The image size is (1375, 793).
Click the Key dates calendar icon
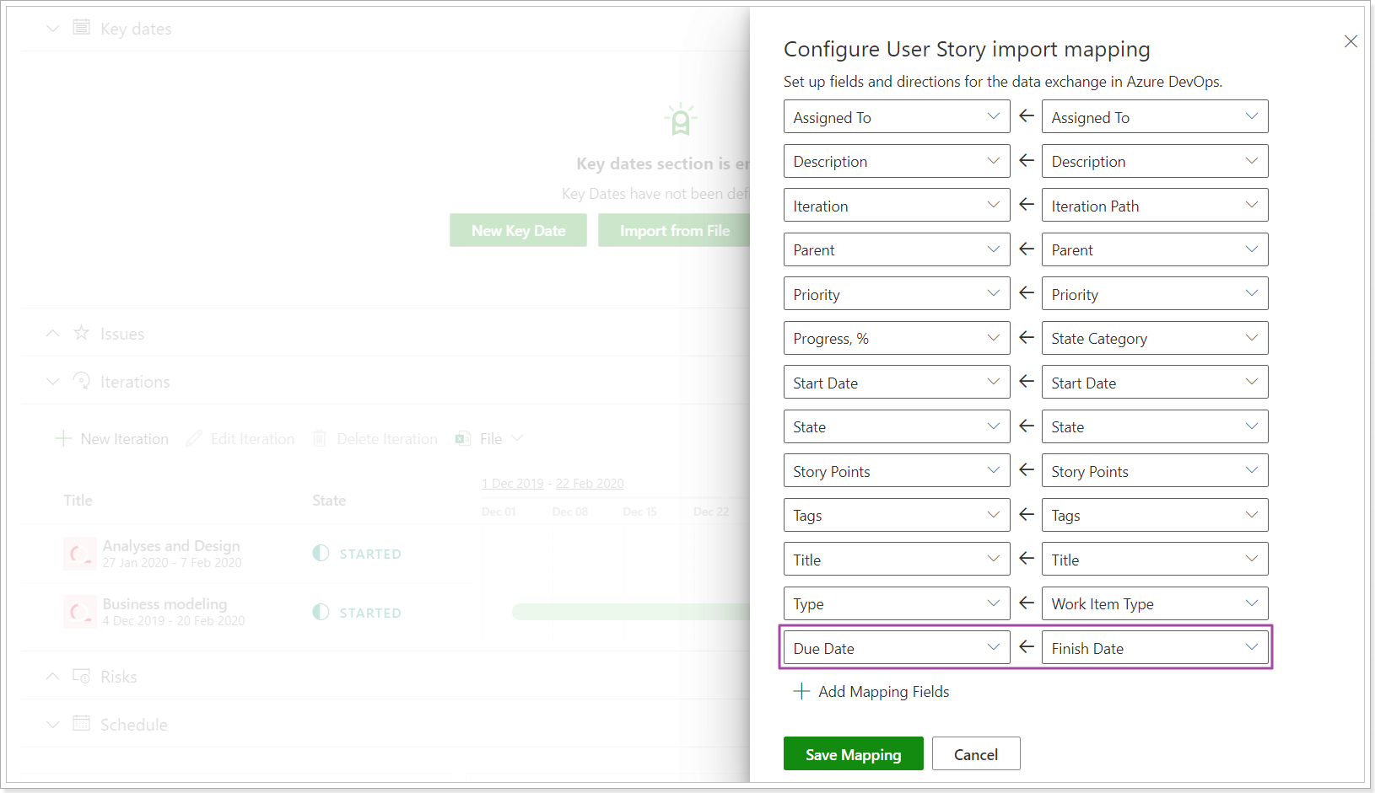point(81,28)
